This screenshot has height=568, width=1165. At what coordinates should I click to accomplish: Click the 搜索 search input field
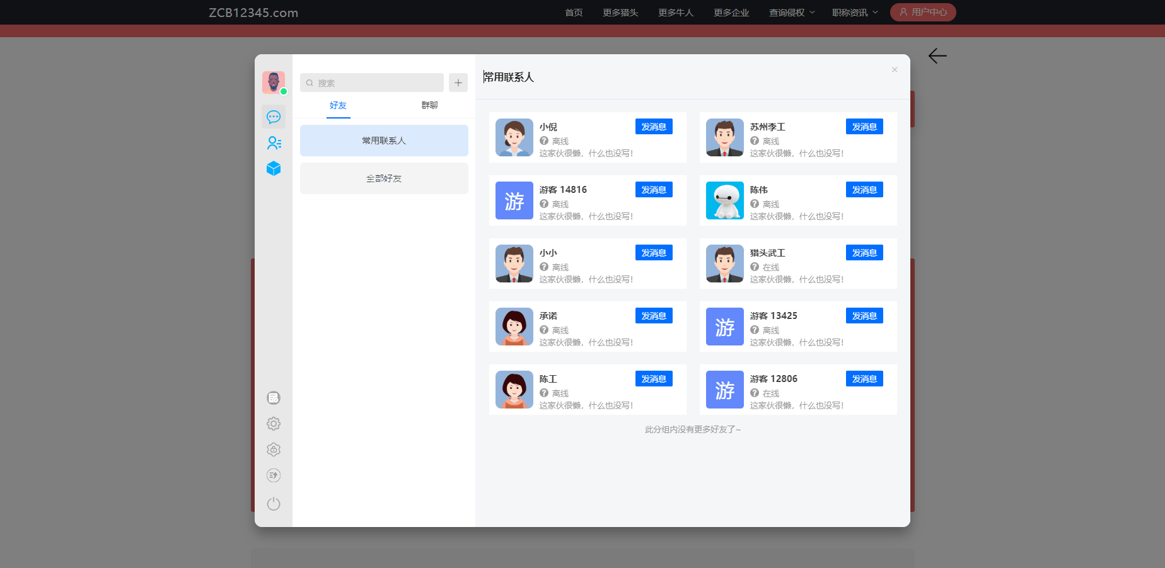pyautogui.click(x=372, y=83)
